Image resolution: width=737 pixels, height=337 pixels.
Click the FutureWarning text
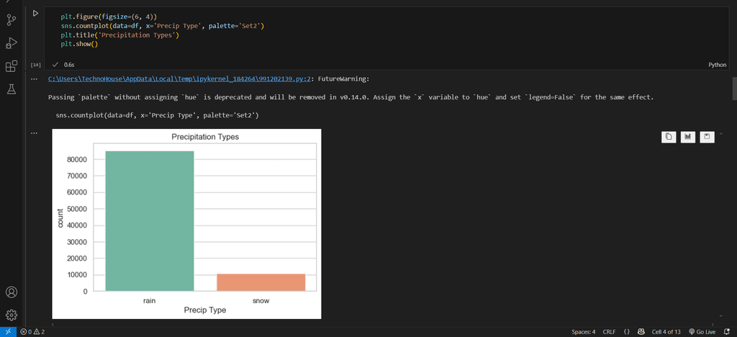343,79
